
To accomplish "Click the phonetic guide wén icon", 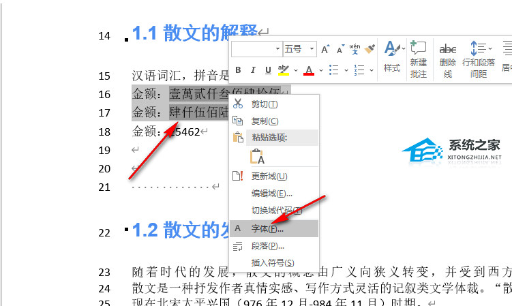I will (355, 49).
